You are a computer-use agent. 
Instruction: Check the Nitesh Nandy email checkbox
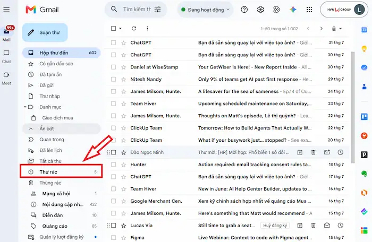[113, 79]
